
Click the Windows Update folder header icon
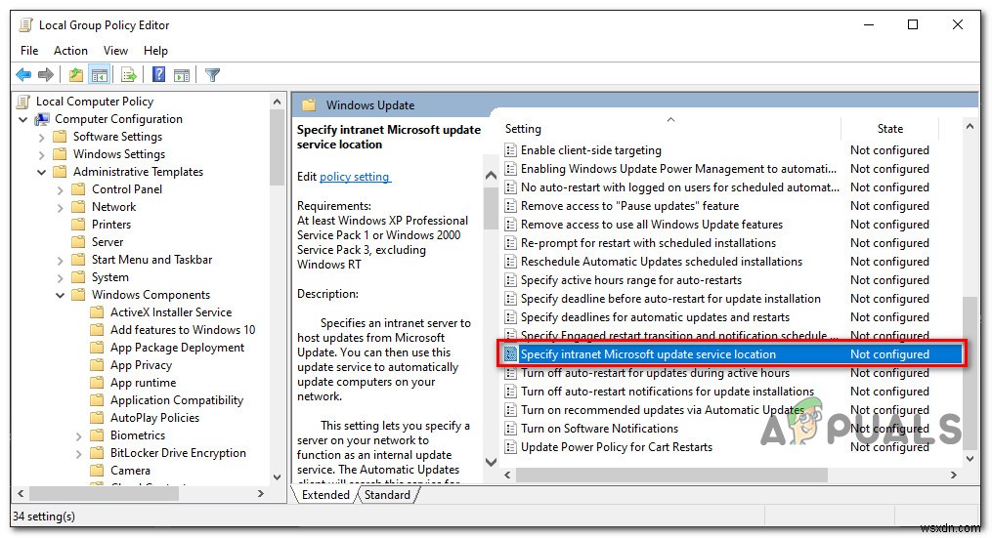[309, 104]
